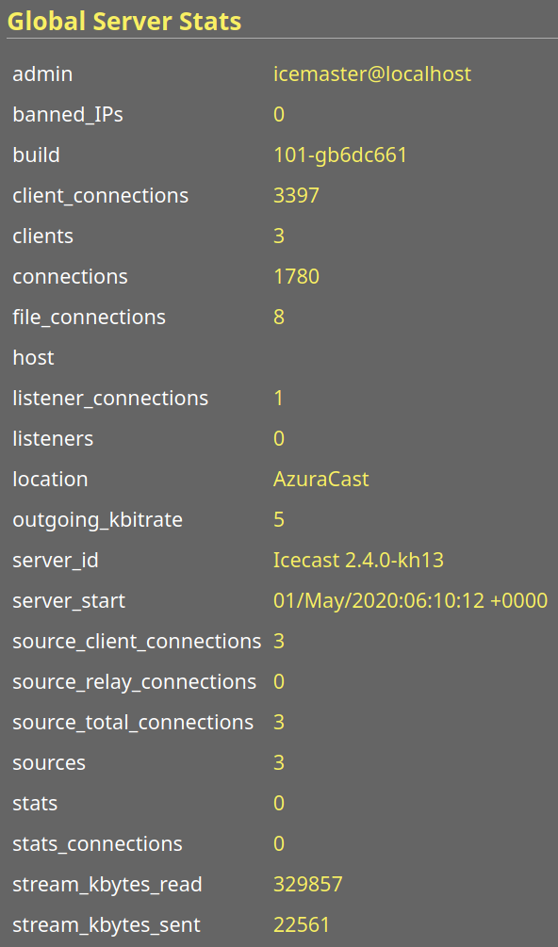Viewport: 558px width, 947px height.
Task: Click the source_relay_connections label
Action: click(x=134, y=681)
